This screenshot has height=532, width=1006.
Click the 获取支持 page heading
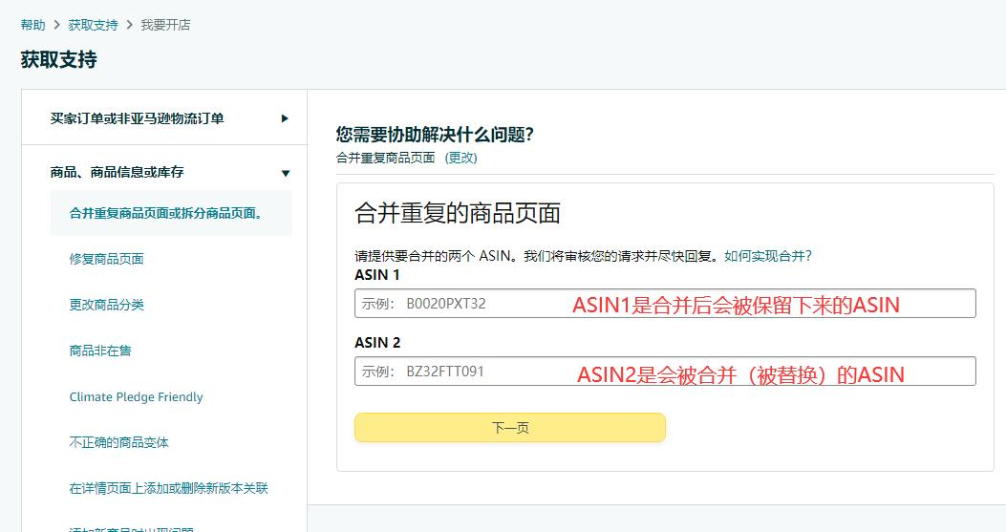[x=58, y=60]
